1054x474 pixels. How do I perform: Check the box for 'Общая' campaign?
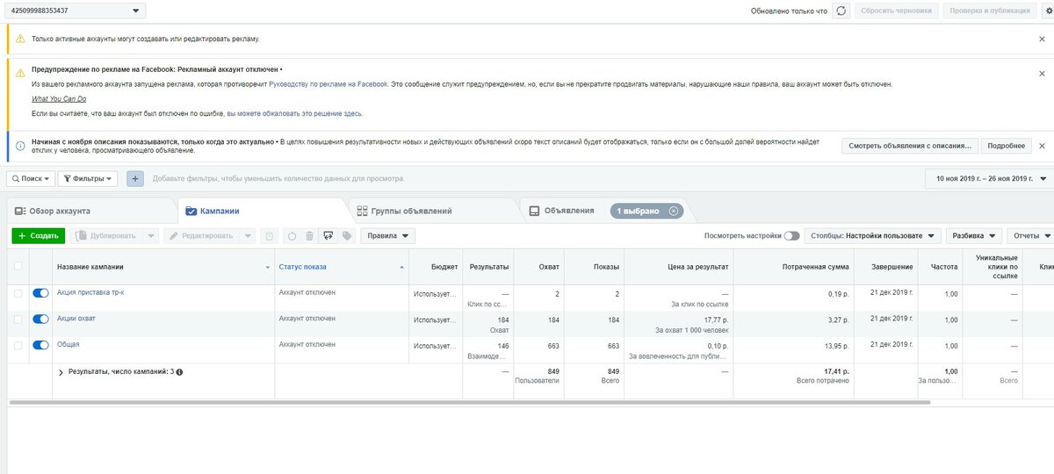click(18, 345)
